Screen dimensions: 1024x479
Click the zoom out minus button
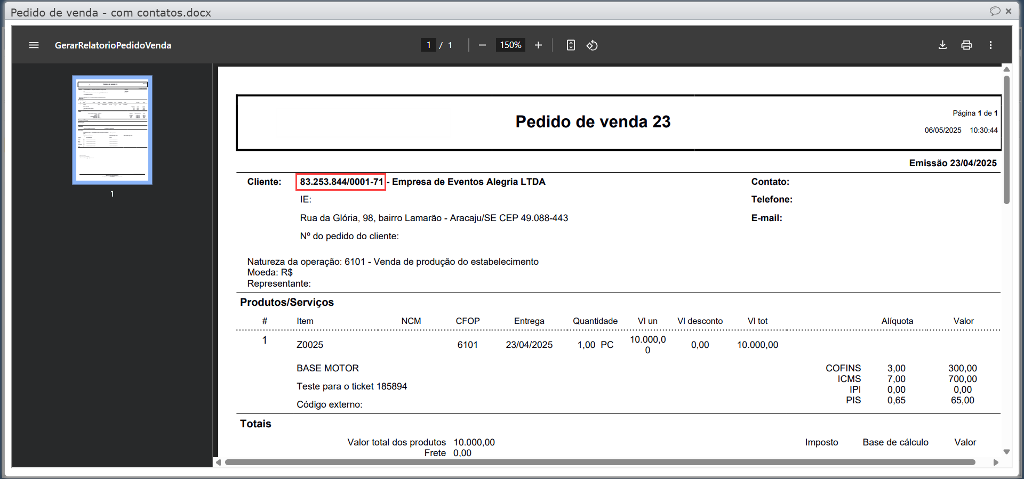tap(482, 45)
